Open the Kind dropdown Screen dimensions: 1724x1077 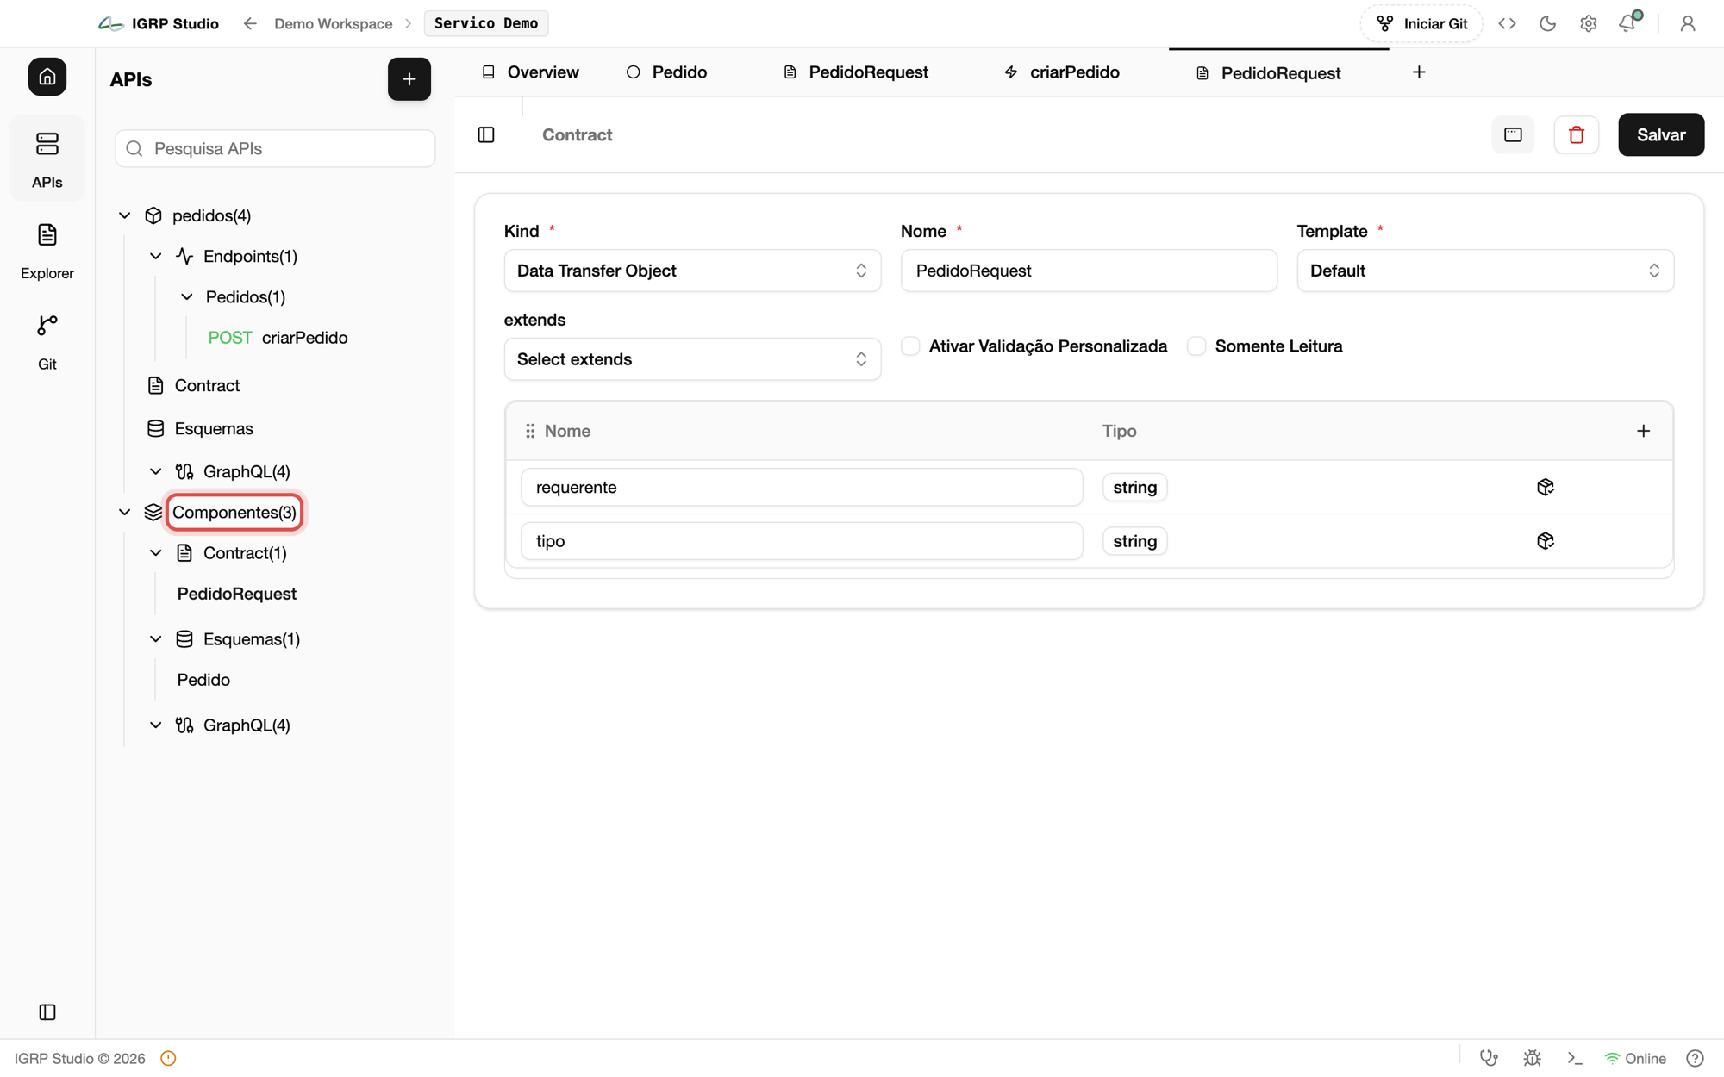click(692, 271)
